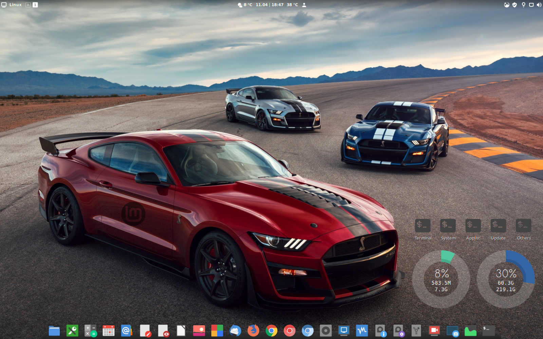Launch the Calculator app

90,330
